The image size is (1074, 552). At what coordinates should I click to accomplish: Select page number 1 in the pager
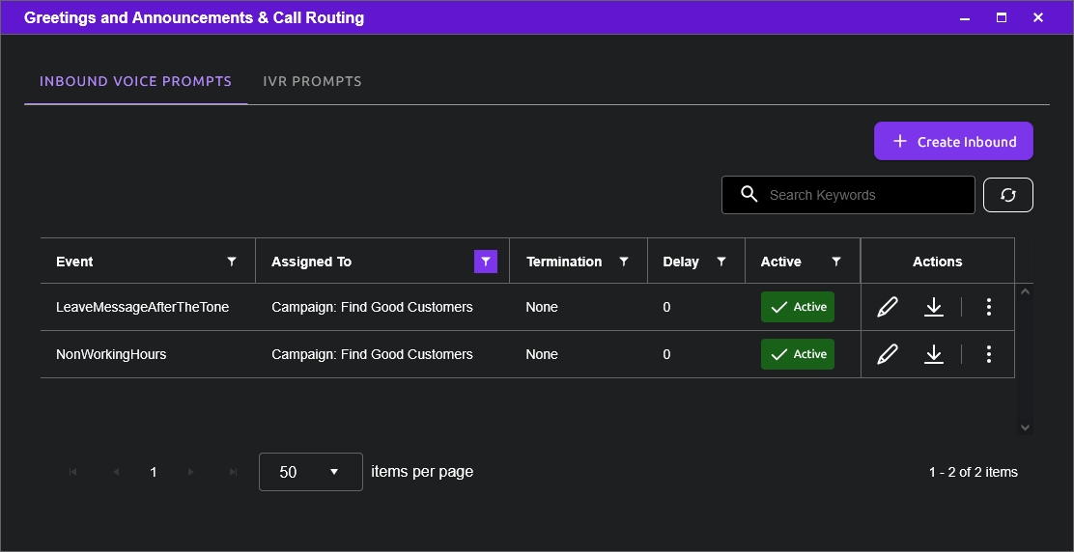click(x=154, y=472)
